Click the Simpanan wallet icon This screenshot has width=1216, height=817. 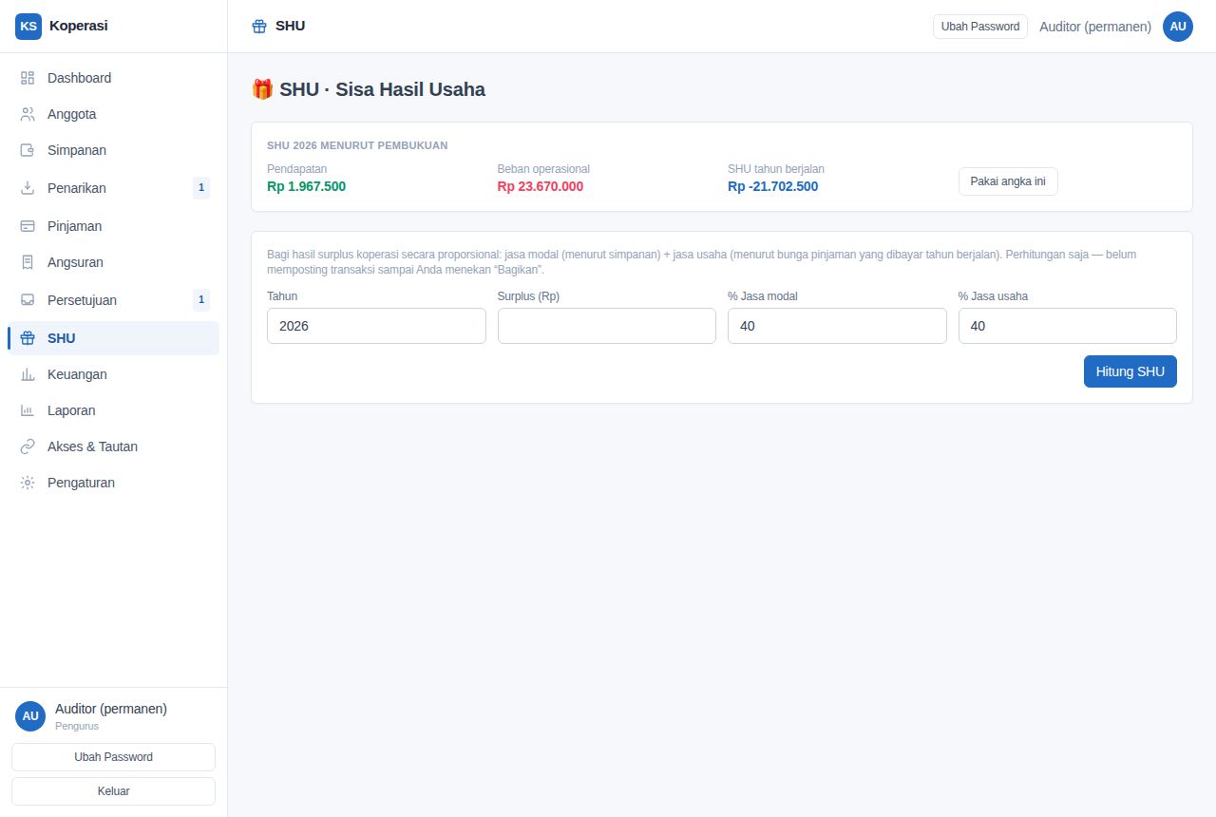pos(28,150)
